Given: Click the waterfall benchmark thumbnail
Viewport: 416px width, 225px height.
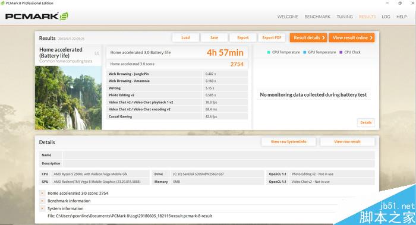Looking at the screenshot, I should (x=68, y=97).
